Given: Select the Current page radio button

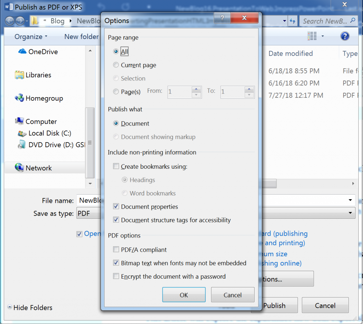Looking at the screenshot, I should pyautogui.click(x=116, y=65).
